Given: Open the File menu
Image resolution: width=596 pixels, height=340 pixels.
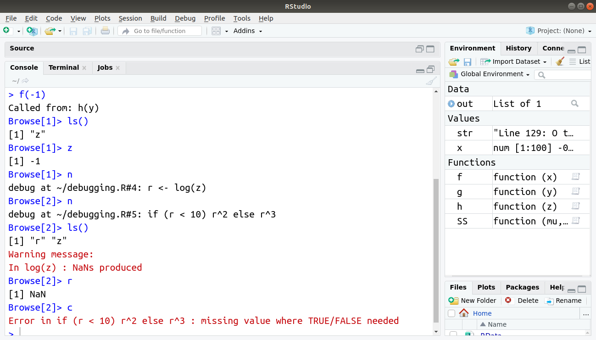Looking at the screenshot, I should (11, 18).
